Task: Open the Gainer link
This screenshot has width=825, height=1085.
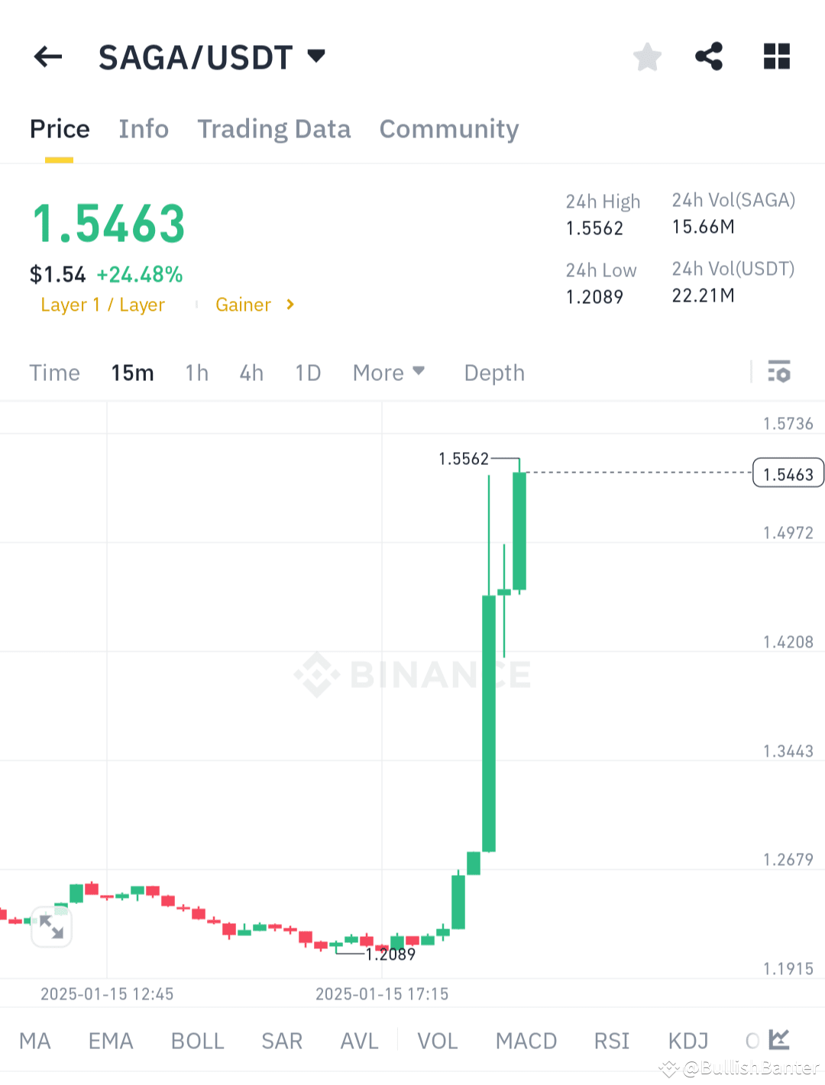Action: (x=243, y=304)
